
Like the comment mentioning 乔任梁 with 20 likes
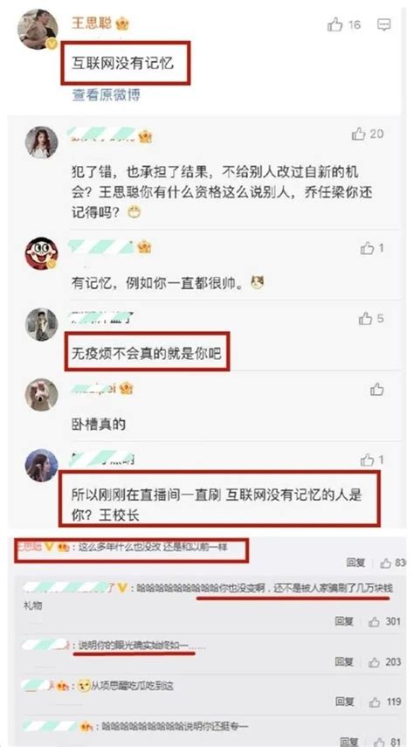pyautogui.click(x=358, y=135)
